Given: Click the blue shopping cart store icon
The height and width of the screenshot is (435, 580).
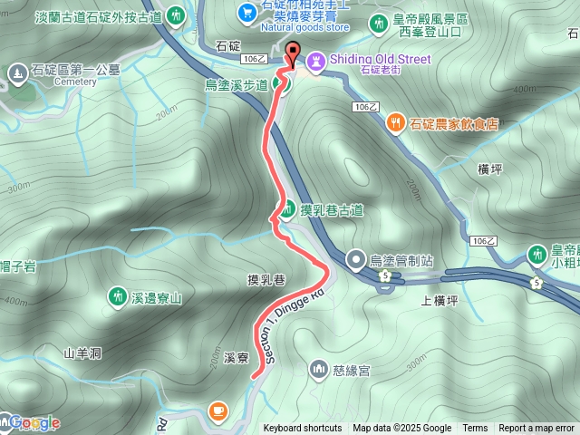Looking at the screenshot, I should (x=246, y=14).
